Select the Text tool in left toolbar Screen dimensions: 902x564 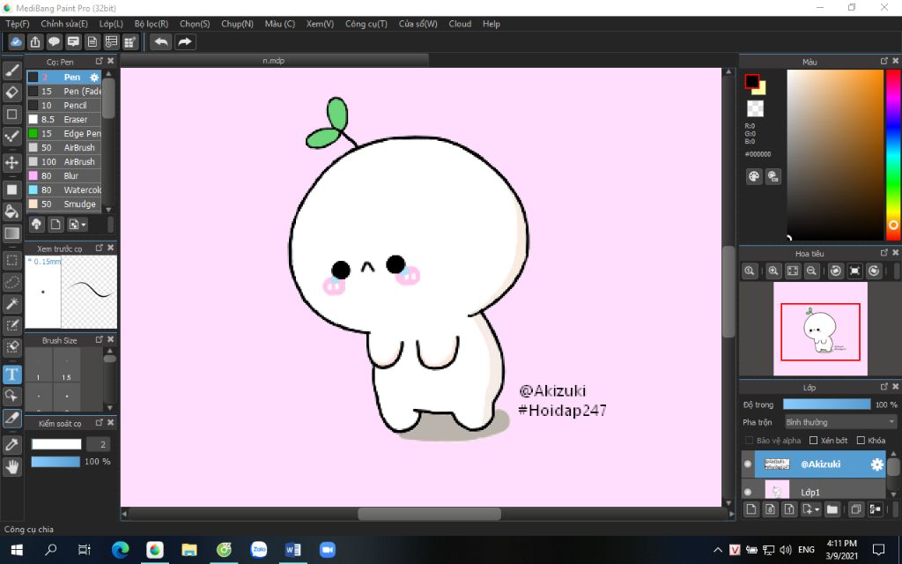pos(12,374)
